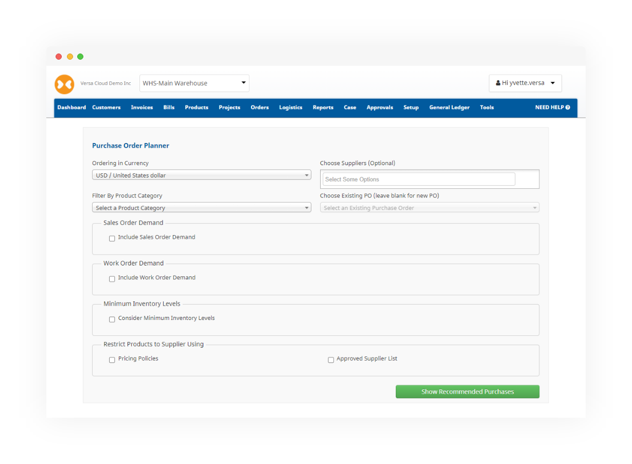Viewport: 632px width, 464px height.
Task: Click Restrict Products to Supplier Using title
Action: pyautogui.click(x=153, y=344)
